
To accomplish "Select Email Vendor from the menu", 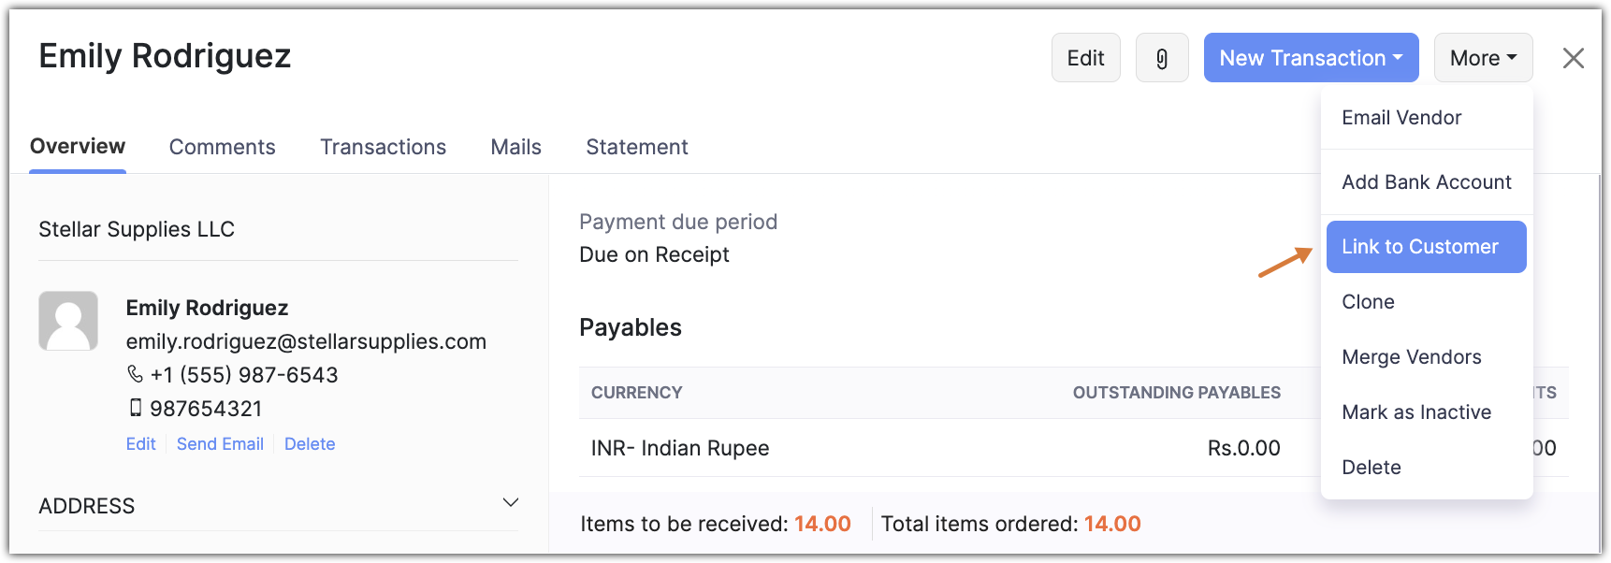I will click(x=1401, y=118).
